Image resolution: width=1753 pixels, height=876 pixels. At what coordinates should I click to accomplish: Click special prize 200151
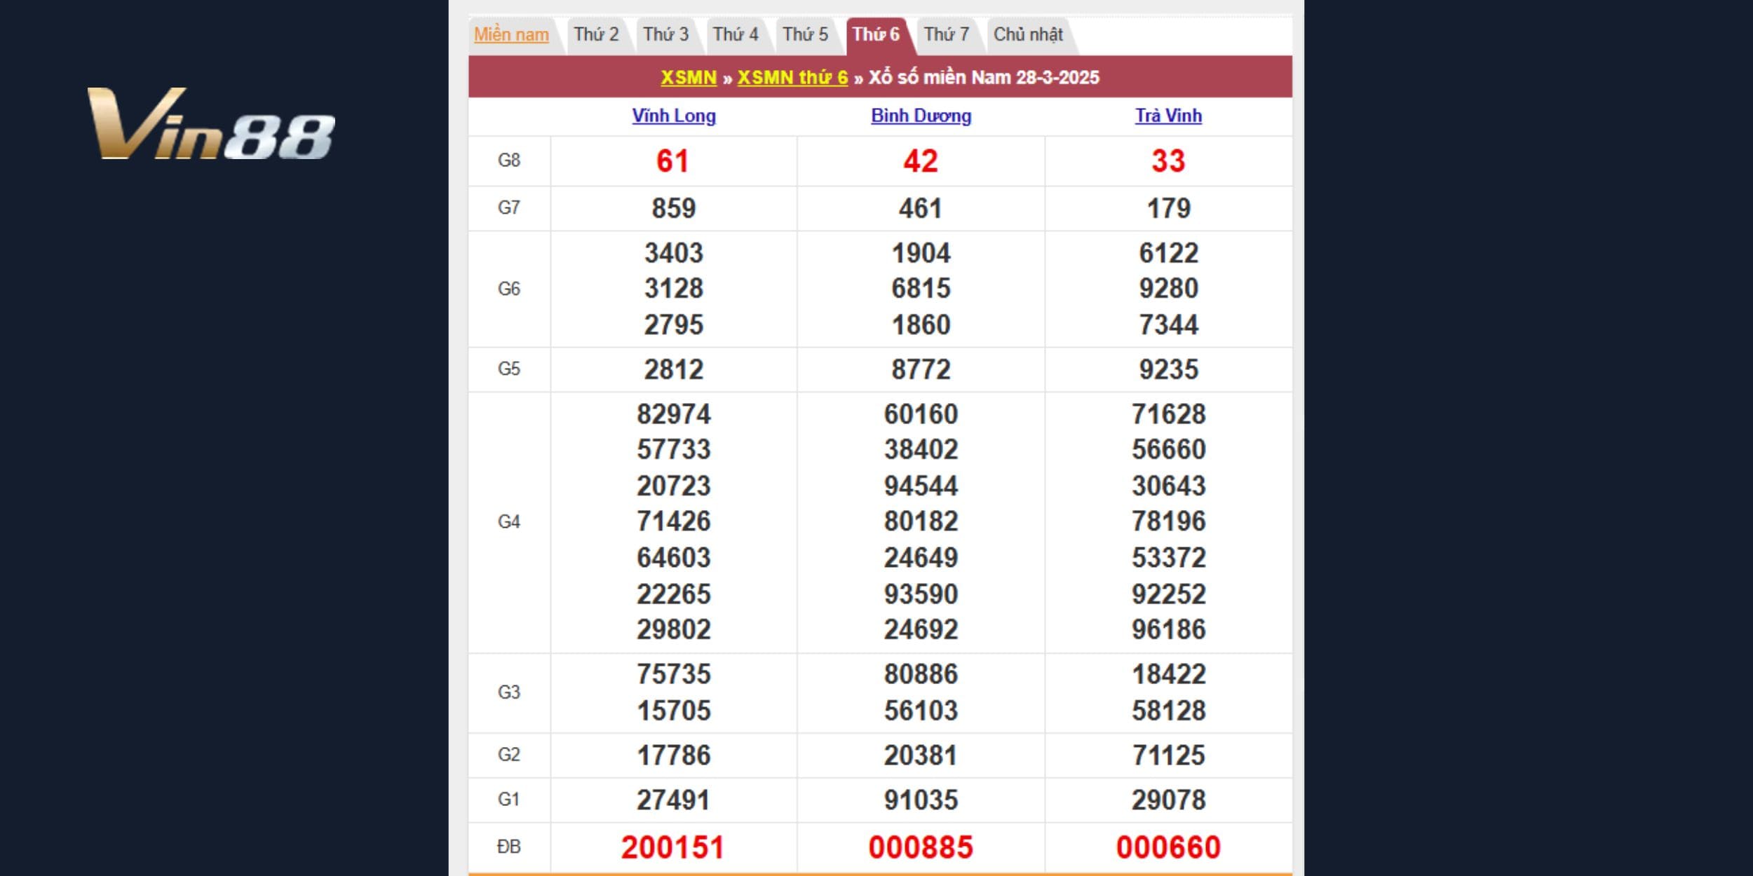click(672, 847)
